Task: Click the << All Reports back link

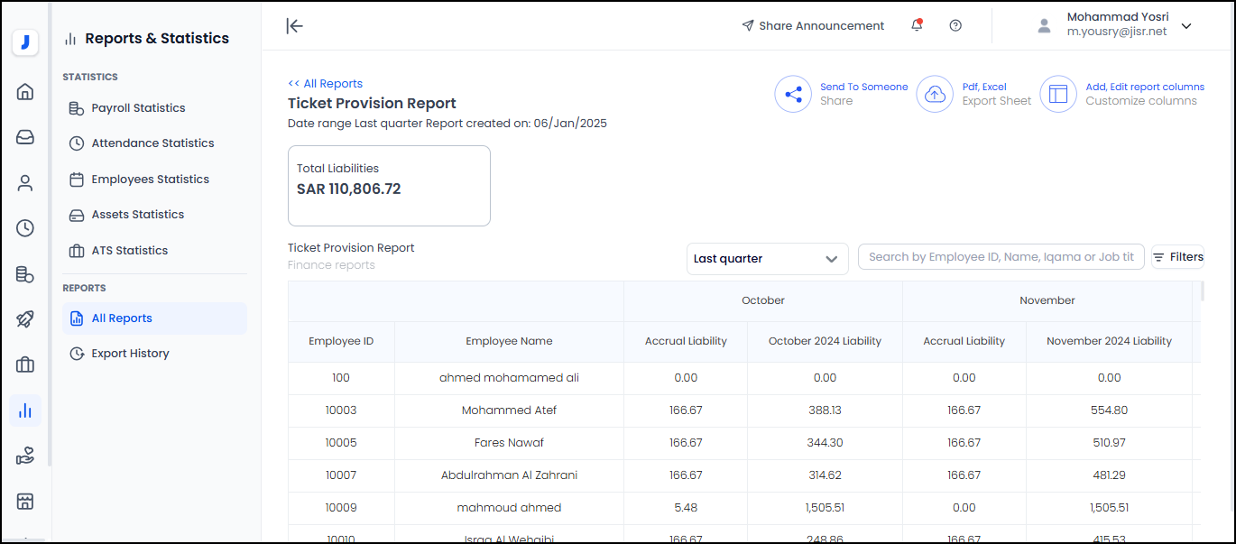Action: tap(325, 84)
